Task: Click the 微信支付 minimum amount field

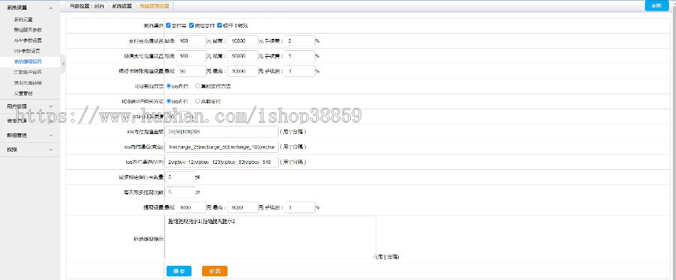Action: [191, 56]
